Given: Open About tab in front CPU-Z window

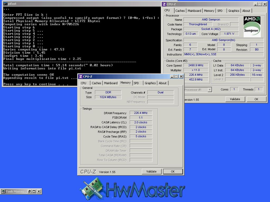Looking at the screenshot, I should click(162, 83).
